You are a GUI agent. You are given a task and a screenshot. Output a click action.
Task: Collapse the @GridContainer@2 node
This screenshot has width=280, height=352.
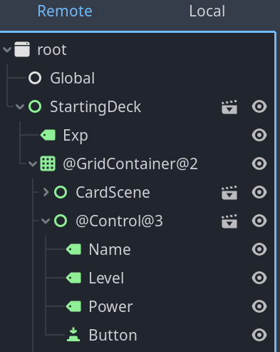(33, 164)
